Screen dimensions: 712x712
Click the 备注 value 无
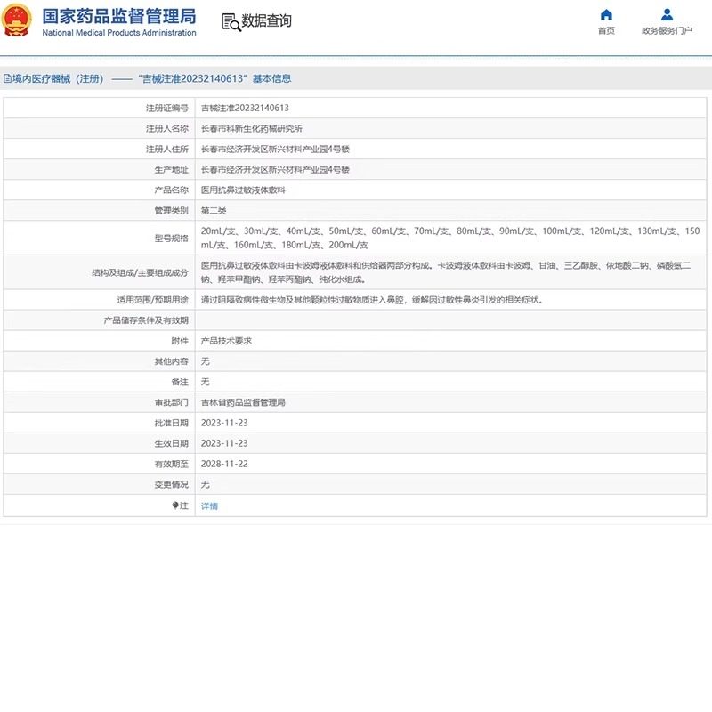coord(206,382)
